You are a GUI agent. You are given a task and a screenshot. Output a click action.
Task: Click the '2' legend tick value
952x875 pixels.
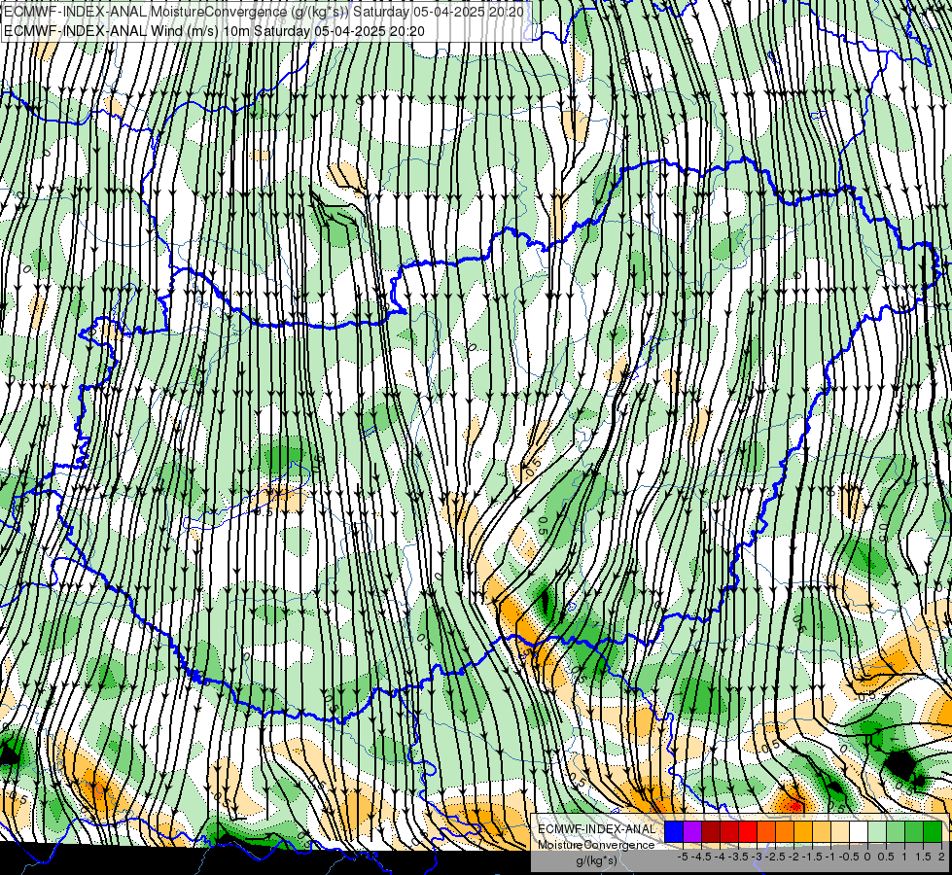click(941, 857)
